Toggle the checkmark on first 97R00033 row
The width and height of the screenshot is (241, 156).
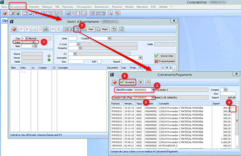[x=233, y=107]
